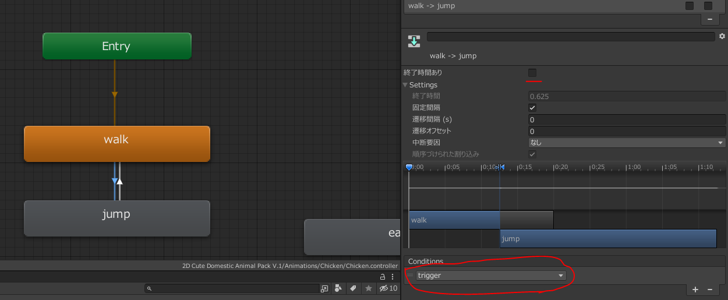728x300 pixels.
Task: Click the walk clip bar in the transition timeline
Action: coord(454,220)
